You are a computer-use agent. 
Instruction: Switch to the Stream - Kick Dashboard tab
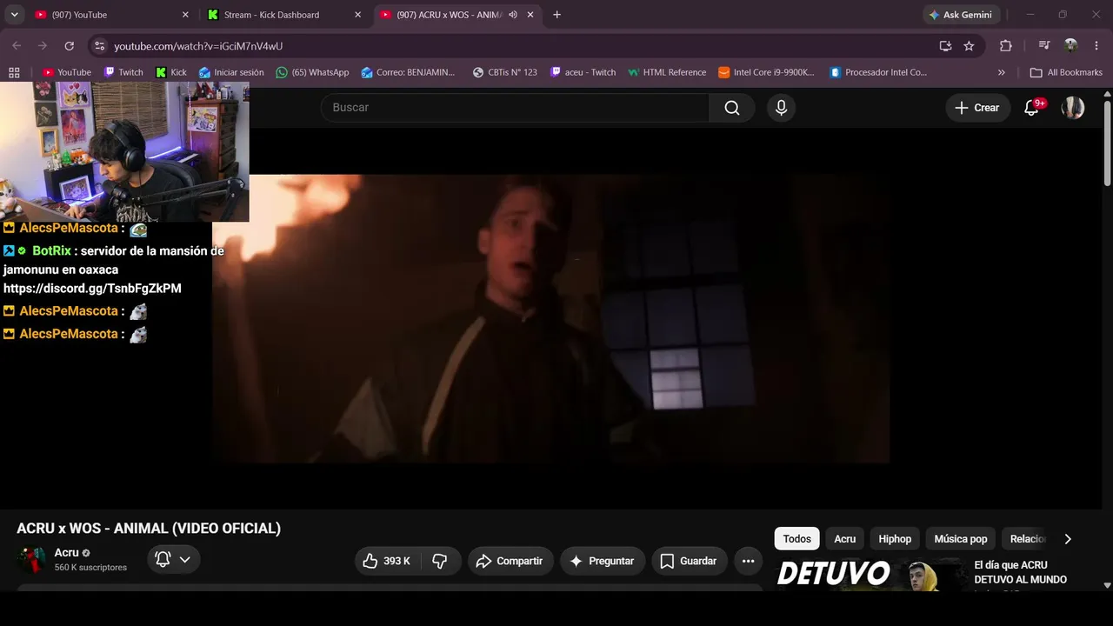[282, 15]
